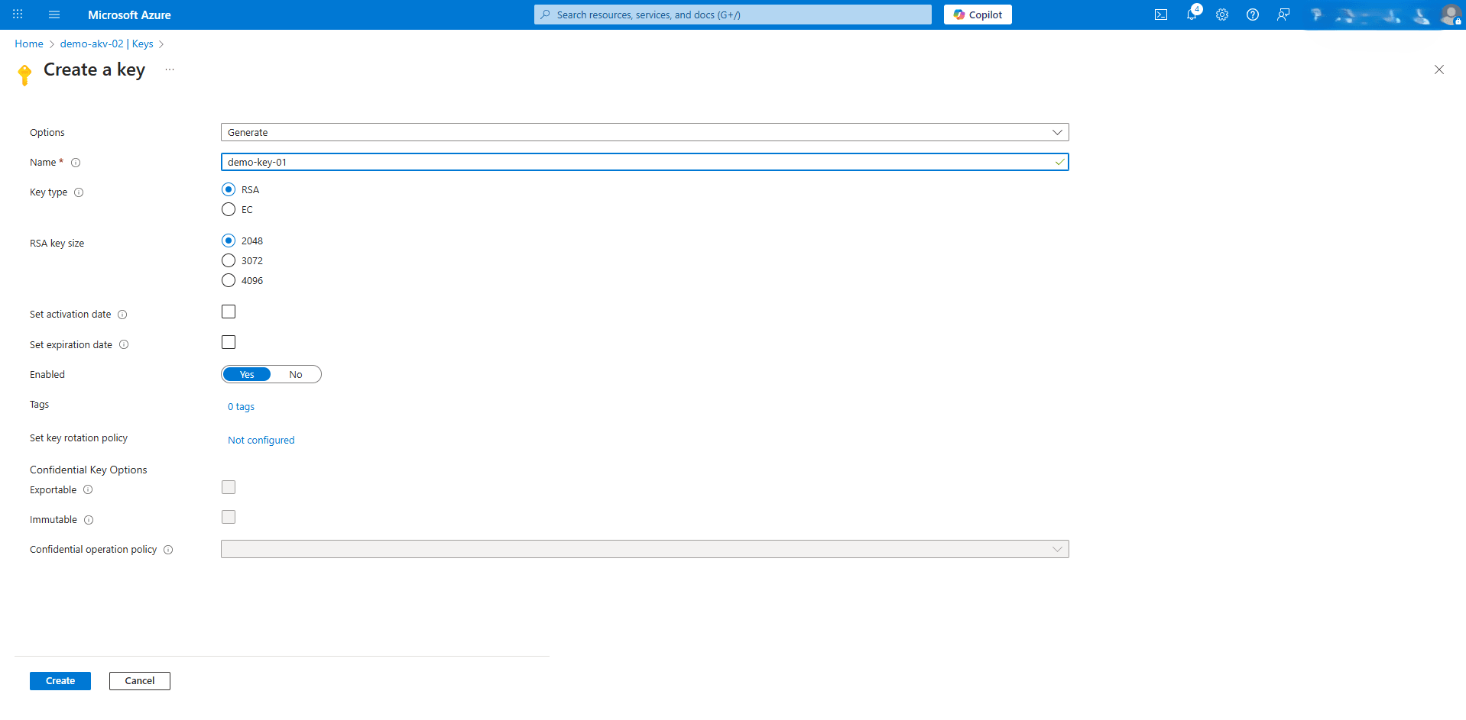This screenshot has width=1466, height=720.
Task: Open the Options dropdown showing Generate
Action: click(1059, 132)
